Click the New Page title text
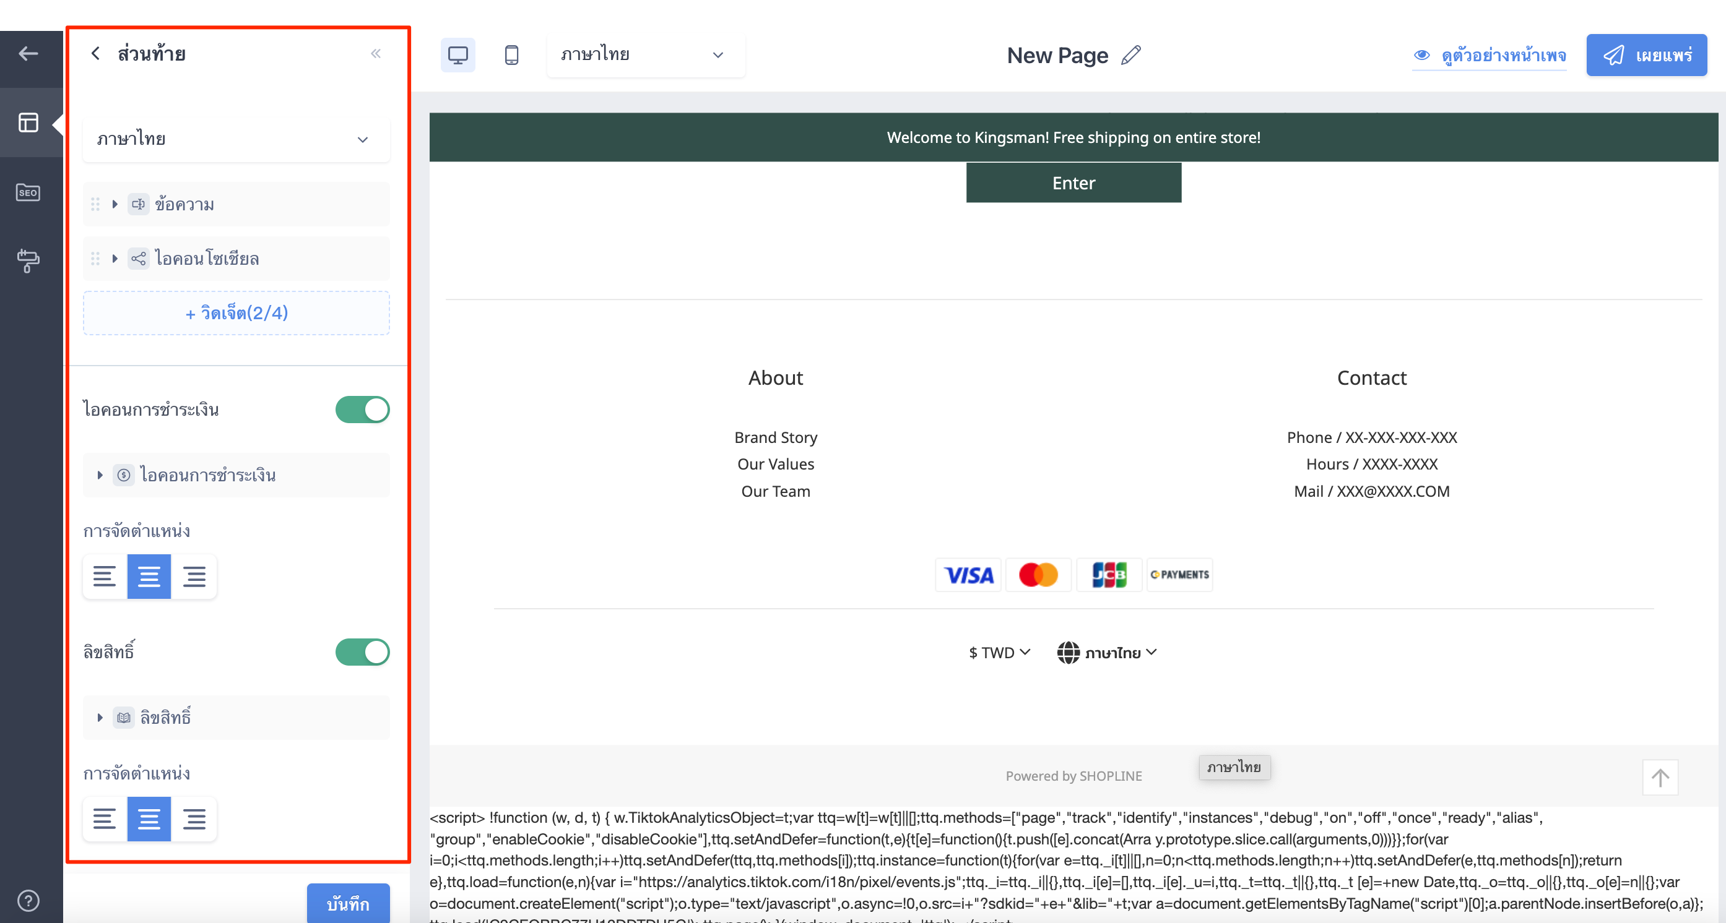Image resolution: width=1726 pixels, height=923 pixels. (1057, 55)
